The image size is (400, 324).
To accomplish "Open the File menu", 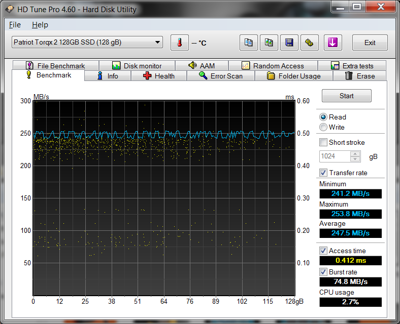I will point(15,25).
